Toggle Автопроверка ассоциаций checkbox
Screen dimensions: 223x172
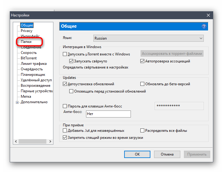[142, 61]
